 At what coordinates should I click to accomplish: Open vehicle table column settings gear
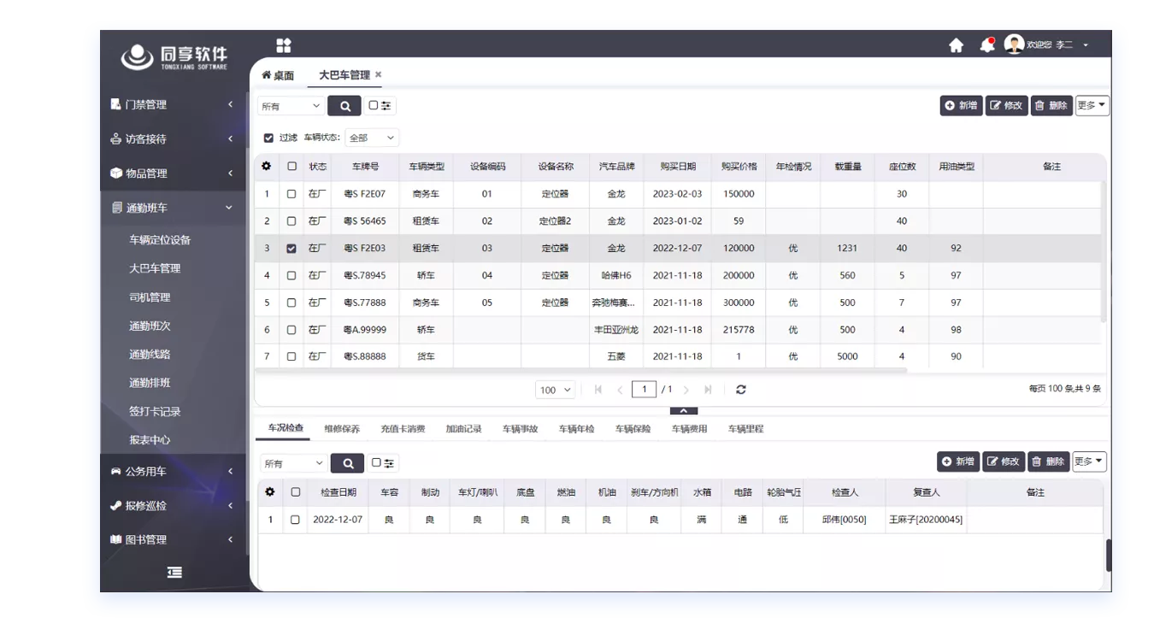[x=267, y=167]
